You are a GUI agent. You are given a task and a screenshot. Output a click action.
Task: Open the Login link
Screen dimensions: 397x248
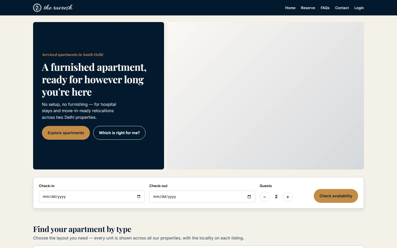359,8
